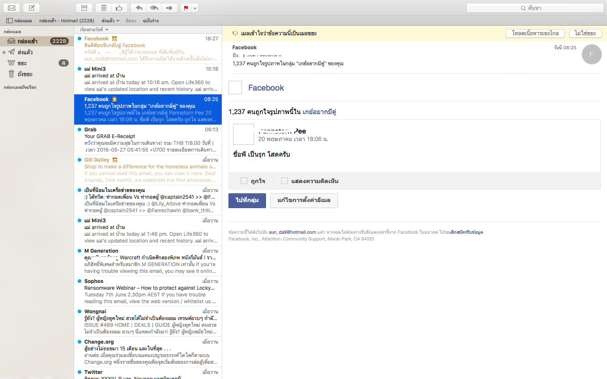This screenshot has width=607, height=379.
Task: Click the Load Remote Content button
Action: click(x=535, y=33)
